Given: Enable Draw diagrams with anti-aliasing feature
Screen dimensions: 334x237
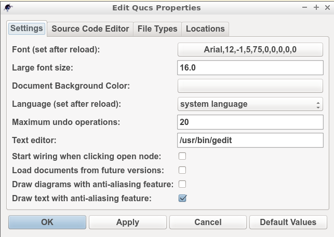Looking at the screenshot, I should 182,184.
